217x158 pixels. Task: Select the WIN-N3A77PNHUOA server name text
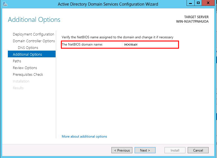pyautogui.click(x=192, y=22)
